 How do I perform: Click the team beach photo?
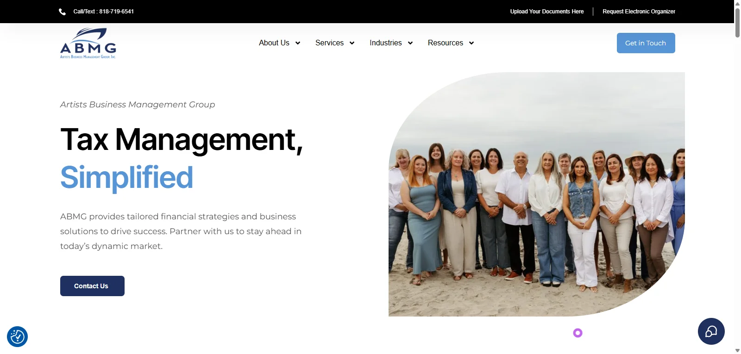point(536,194)
